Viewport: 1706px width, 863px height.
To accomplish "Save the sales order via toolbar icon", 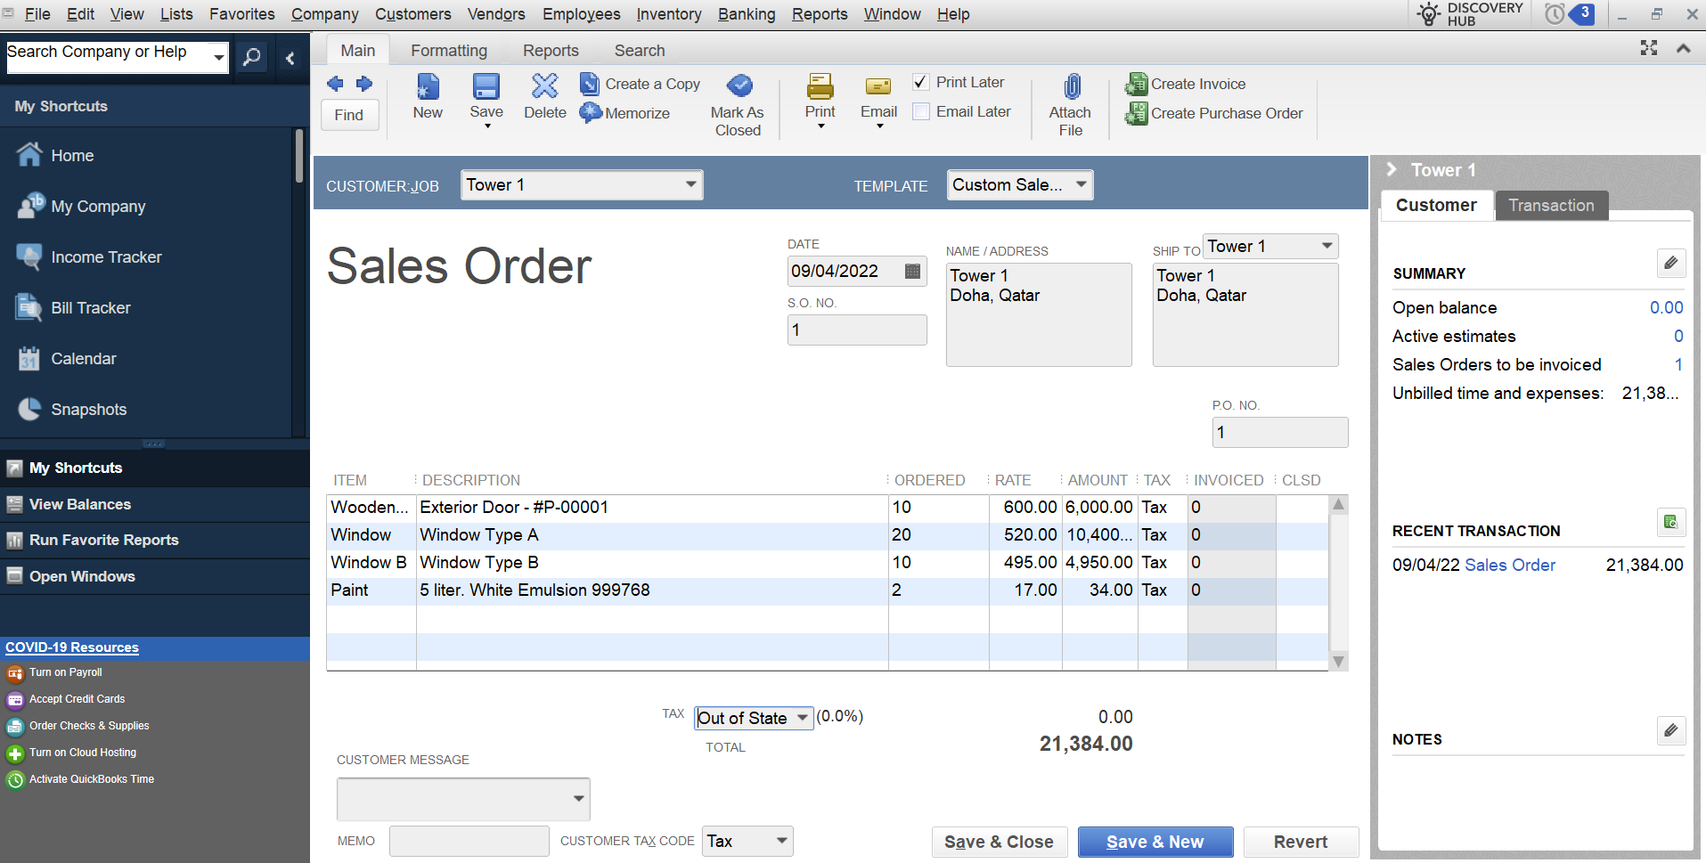I will tap(486, 87).
